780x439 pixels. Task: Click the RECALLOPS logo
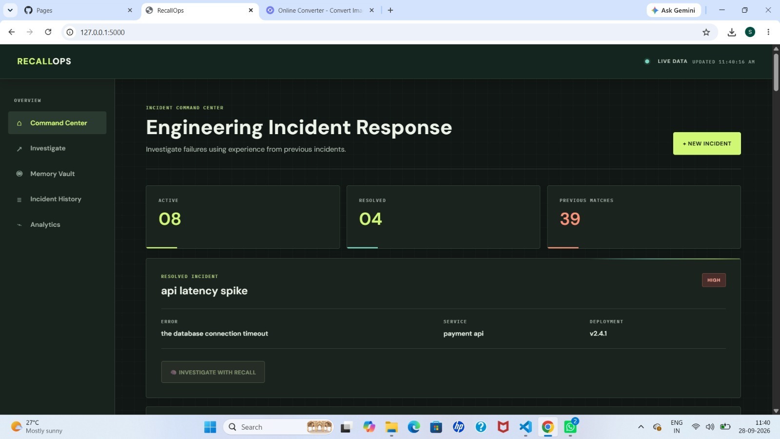click(x=44, y=61)
